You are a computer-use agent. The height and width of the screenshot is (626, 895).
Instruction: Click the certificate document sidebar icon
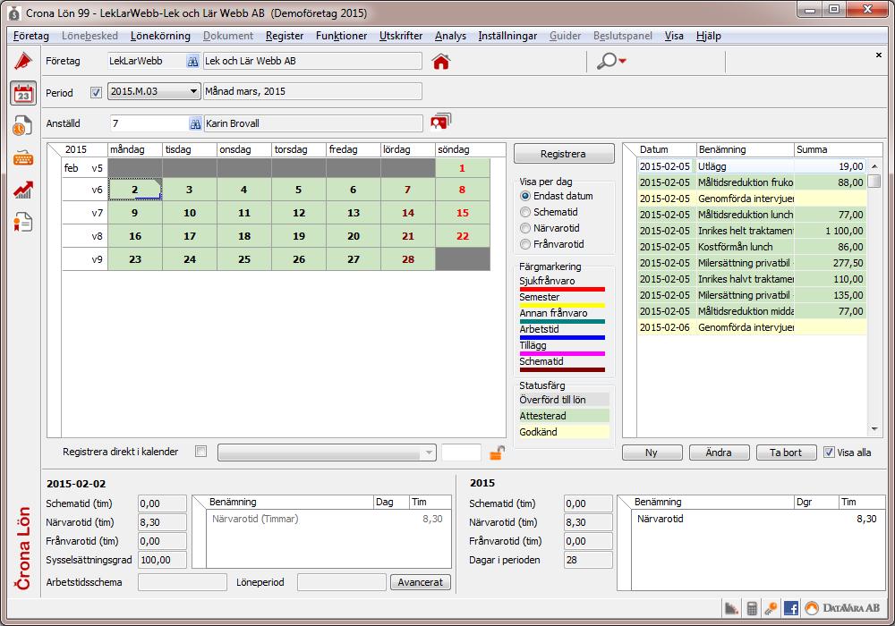[x=23, y=222]
